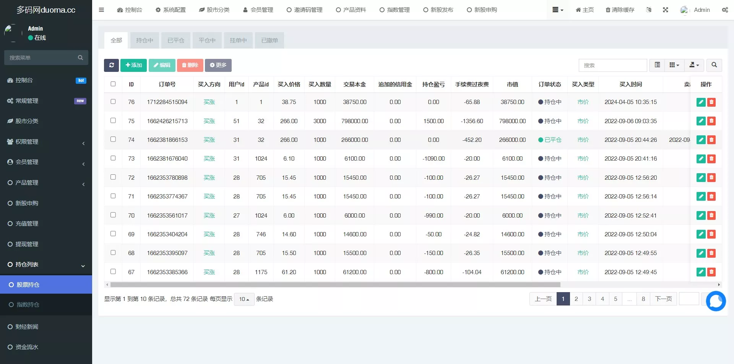
Task: Go to page 2 of records
Action: (x=576, y=299)
